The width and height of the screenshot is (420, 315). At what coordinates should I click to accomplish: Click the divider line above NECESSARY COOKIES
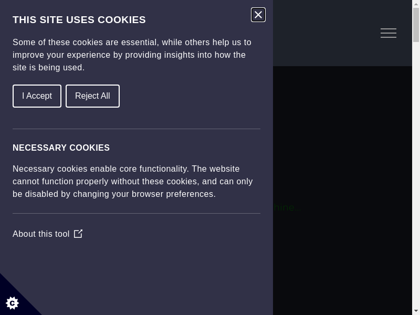pyautogui.click(x=136, y=129)
